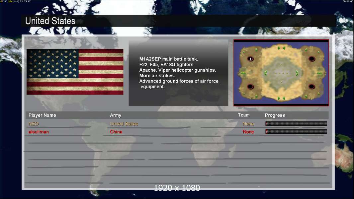Click the F22, F35, EA18G fighters line
Viewport: 354px width, 199px height.
click(167, 64)
